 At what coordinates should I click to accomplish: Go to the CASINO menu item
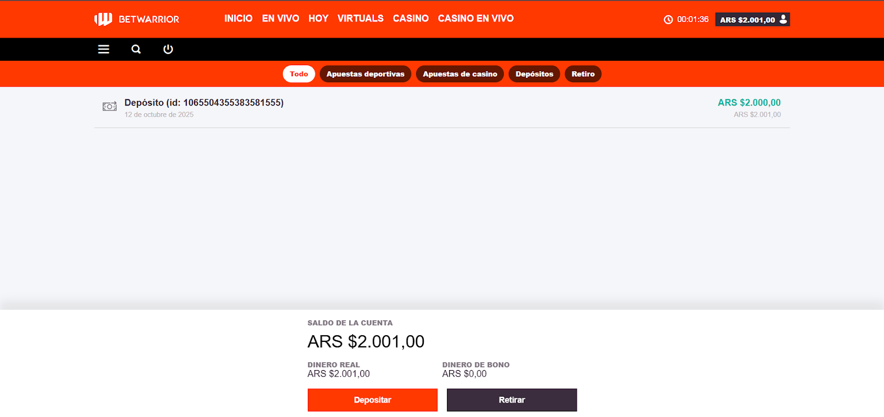(x=411, y=19)
